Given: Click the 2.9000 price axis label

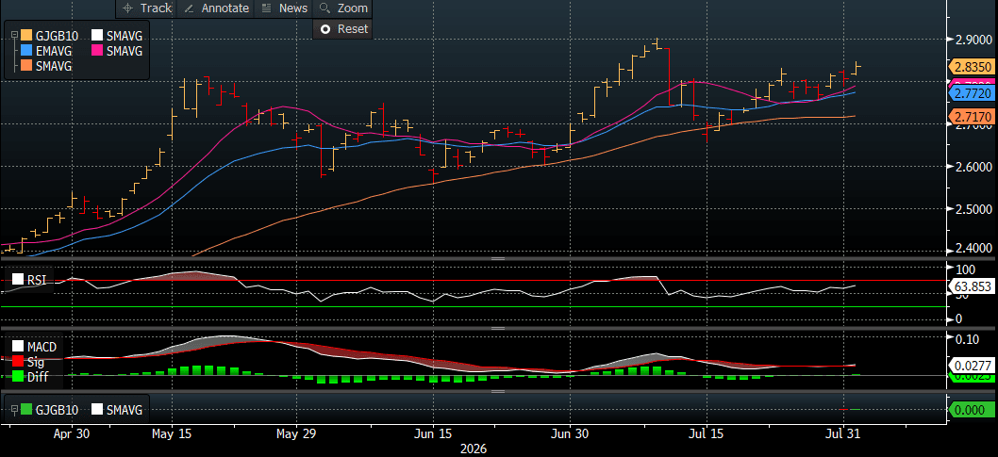Looking at the screenshot, I should pos(973,40).
